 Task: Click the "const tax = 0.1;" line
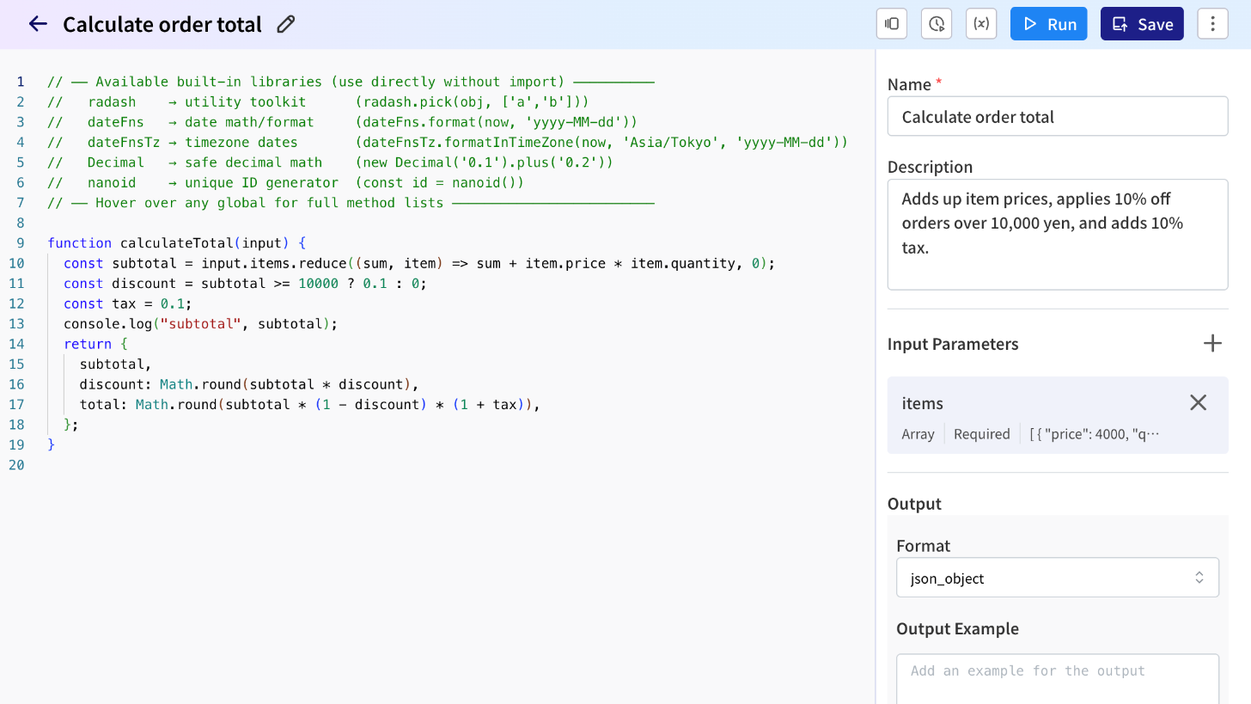pos(128,303)
